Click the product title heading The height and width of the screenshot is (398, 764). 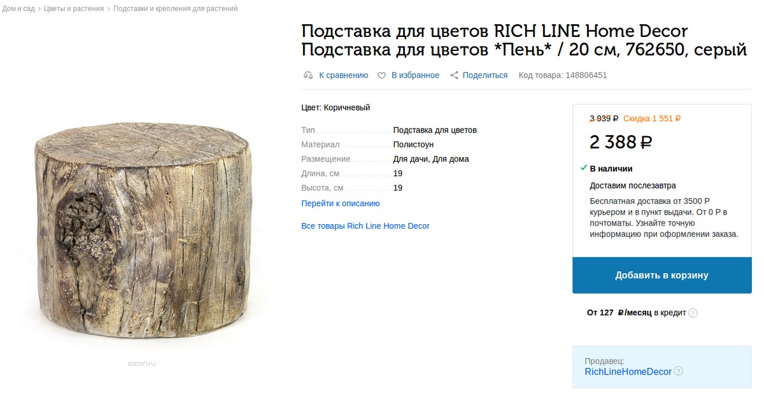pos(523,40)
